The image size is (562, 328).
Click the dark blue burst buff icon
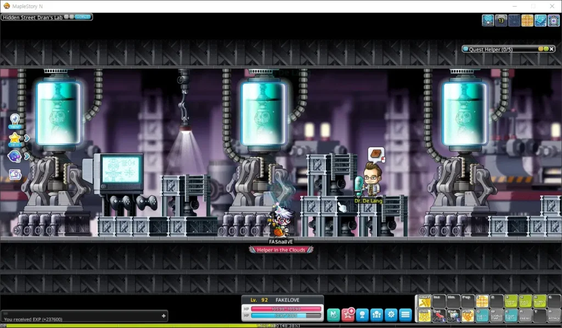[x=514, y=20]
